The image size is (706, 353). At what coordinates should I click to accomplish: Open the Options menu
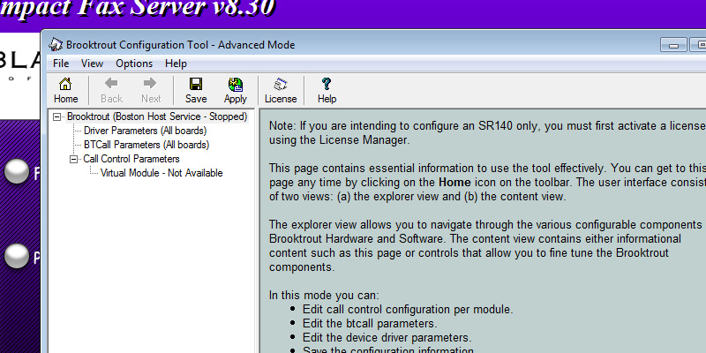[134, 64]
